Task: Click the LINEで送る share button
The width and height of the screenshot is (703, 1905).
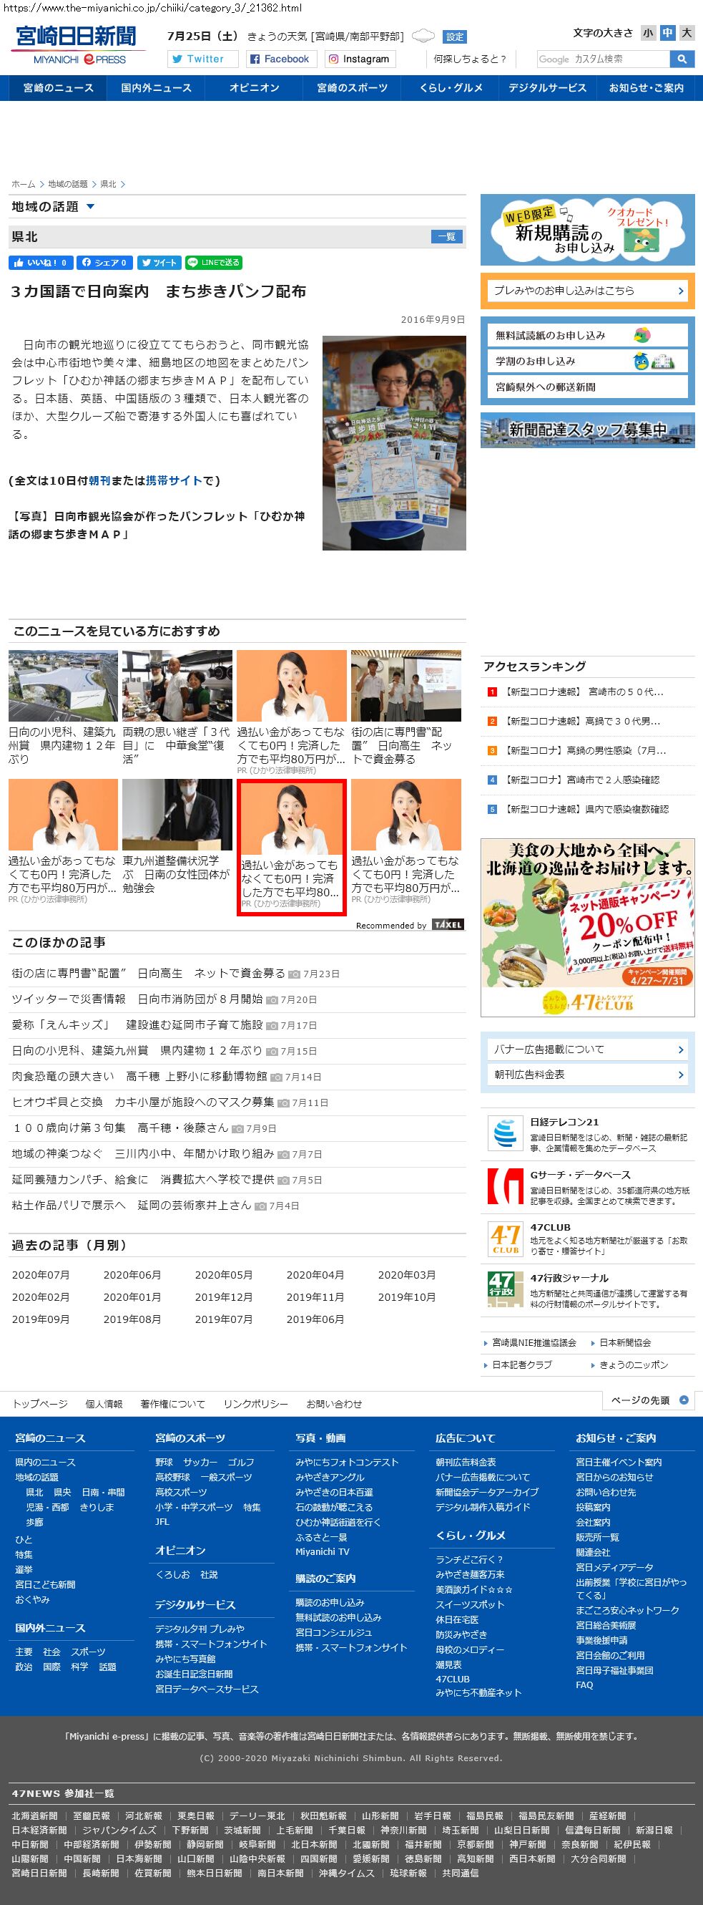Action: click(x=213, y=263)
